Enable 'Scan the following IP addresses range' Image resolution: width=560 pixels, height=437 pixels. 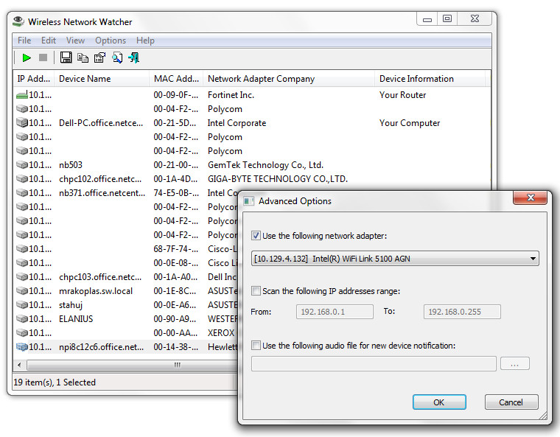tap(256, 291)
